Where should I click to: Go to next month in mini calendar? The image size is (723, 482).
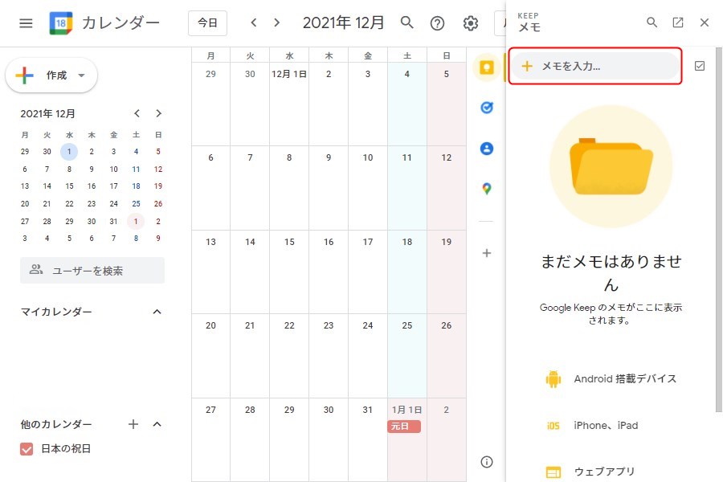[x=159, y=113]
